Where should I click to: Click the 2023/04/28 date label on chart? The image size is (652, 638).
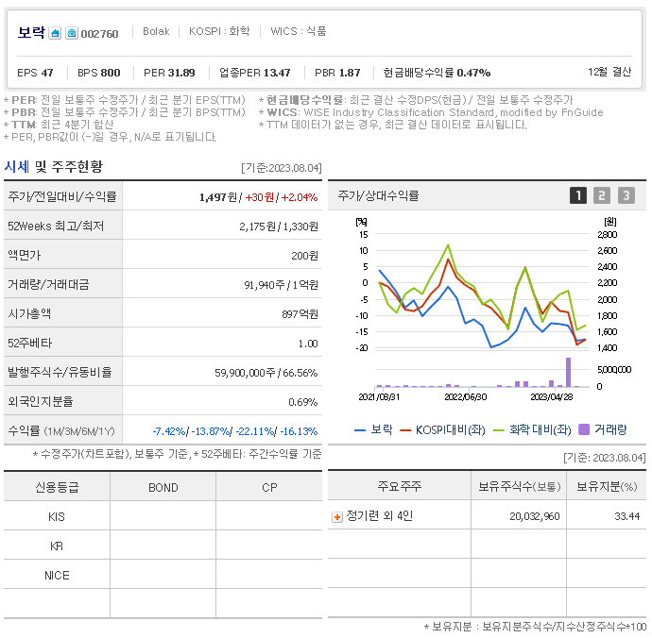pyautogui.click(x=552, y=396)
